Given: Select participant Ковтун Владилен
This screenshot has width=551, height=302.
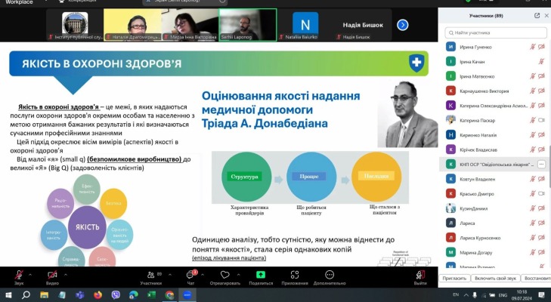Looking at the screenshot, I should 494,179.
